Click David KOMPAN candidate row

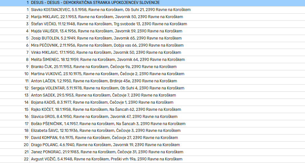coord(153,138)
